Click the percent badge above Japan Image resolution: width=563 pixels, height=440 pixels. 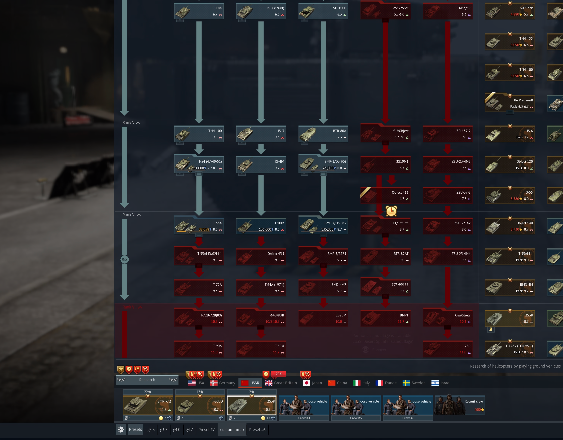tap(307, 374)
